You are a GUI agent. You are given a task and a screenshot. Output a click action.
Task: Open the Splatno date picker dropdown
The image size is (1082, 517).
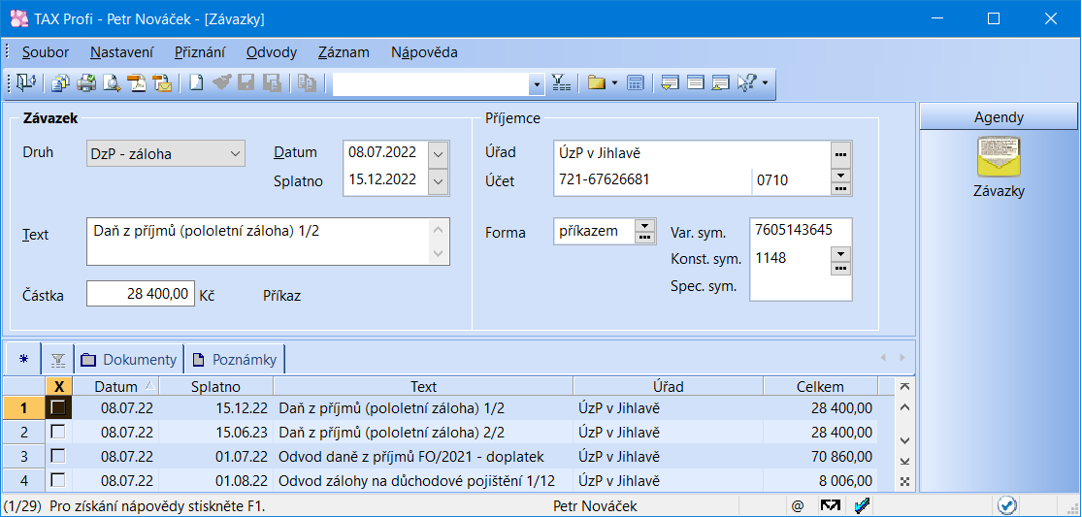pyautogui.click(x=438, y=180)
